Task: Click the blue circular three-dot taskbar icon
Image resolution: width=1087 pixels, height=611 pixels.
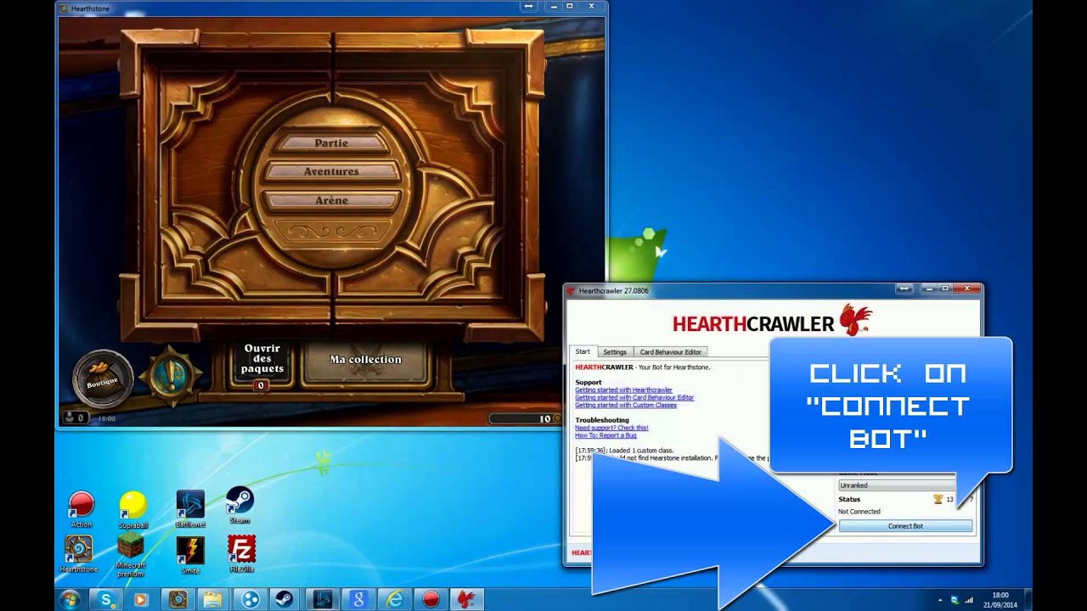Action: tap(250, 600)
